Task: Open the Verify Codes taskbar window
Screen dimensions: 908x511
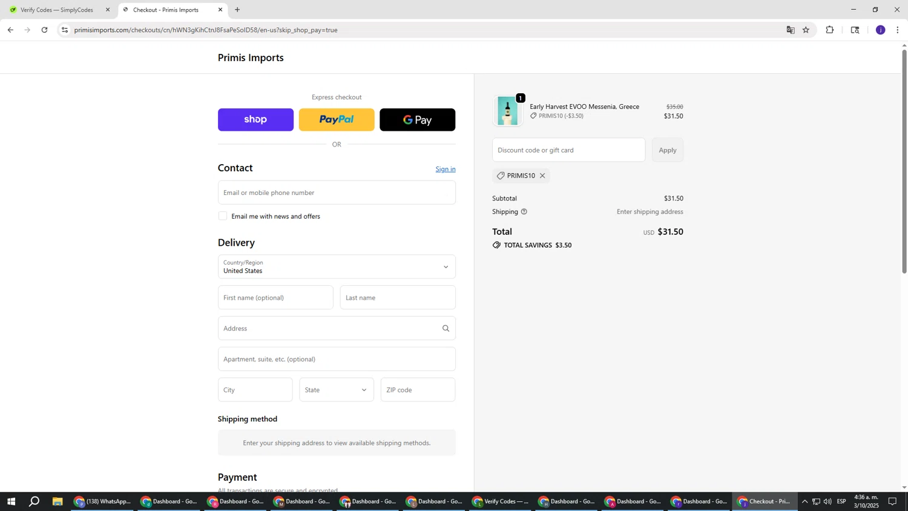Action: (x=500, y=501)
